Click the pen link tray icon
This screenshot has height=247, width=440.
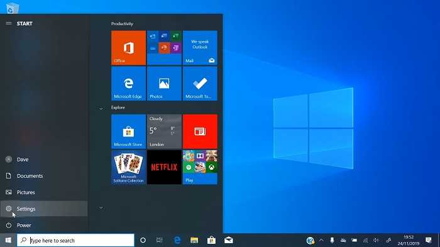click(388, 241)
